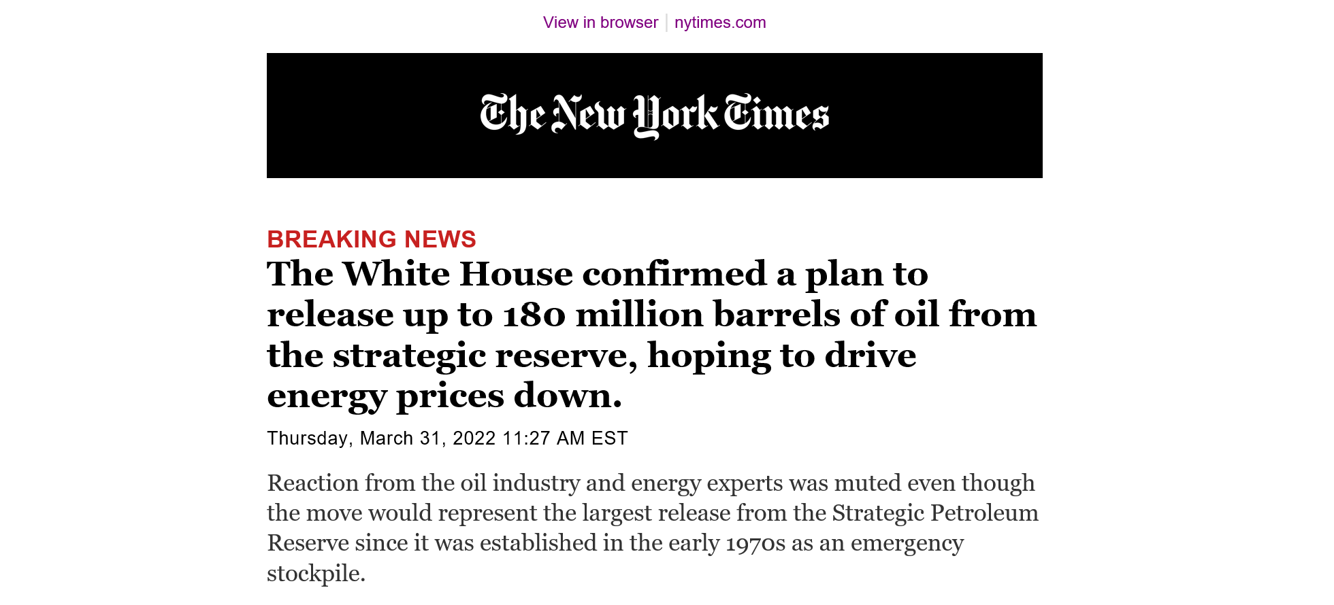Visit the nytimes.com link
The image size is (1334, 605).
[x=720, y=22]
